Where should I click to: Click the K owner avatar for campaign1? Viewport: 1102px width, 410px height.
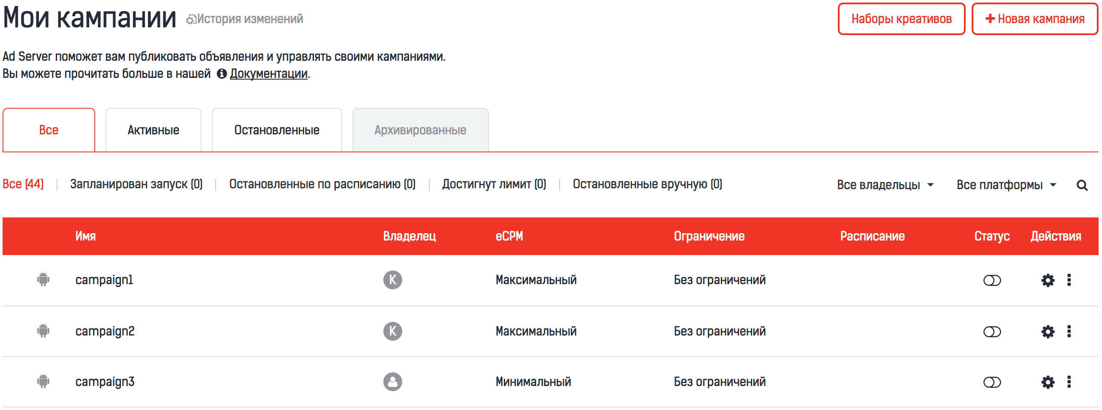[x=392, y=280]
